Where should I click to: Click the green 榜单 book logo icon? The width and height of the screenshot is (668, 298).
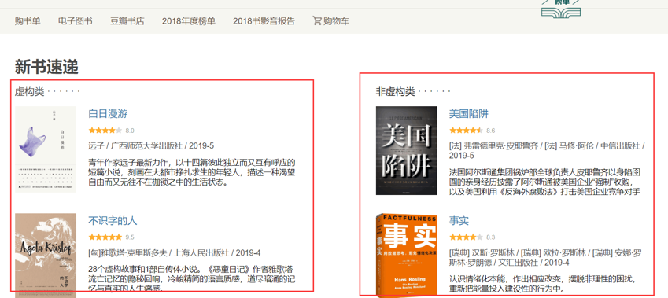point(561,9)
